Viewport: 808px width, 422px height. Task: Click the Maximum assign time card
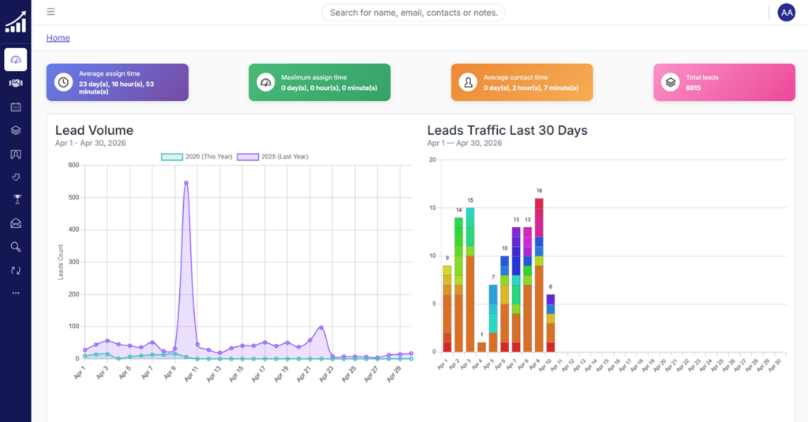(x=319, y=83)
